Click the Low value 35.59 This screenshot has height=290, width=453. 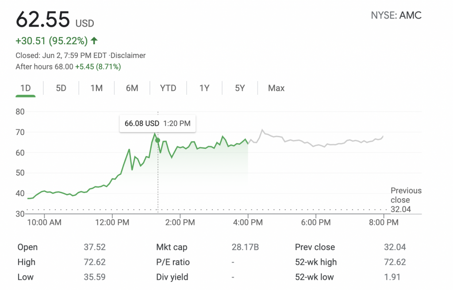[x=95, y=277]
